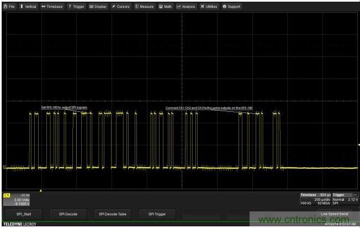Click the Display menu icon
The height and width of the screenshot is (228, 360).
click(92, 7)
